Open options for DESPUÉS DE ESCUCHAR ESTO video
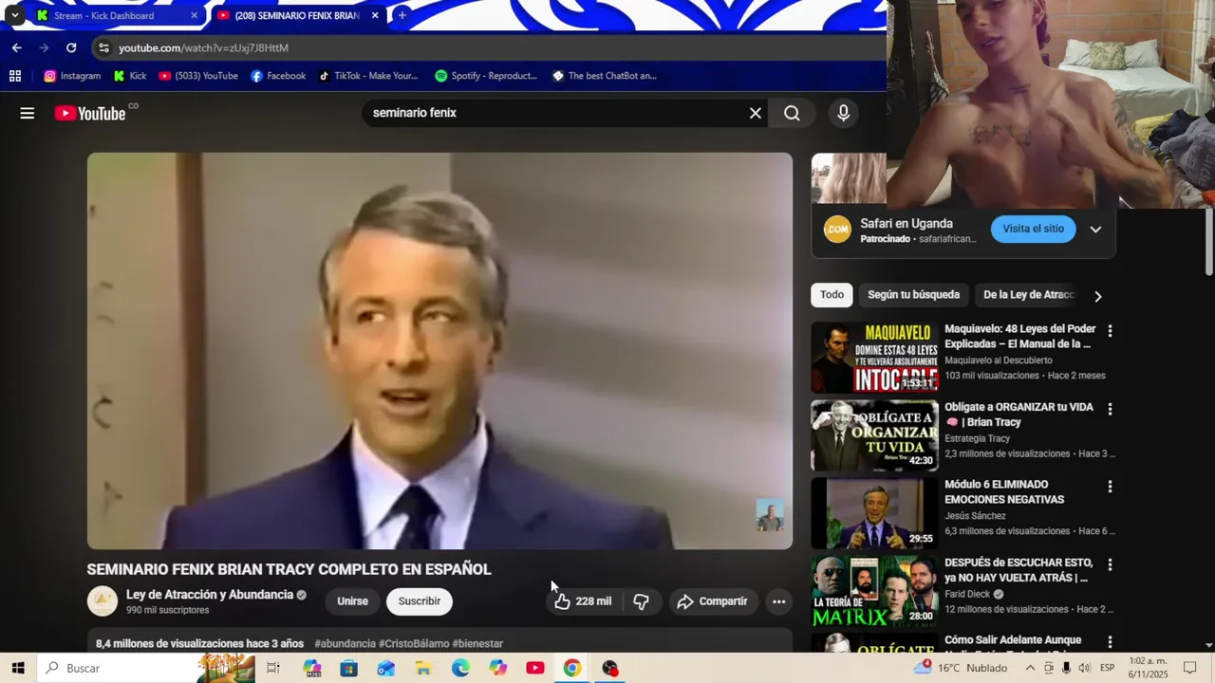 coord(1110,564)
